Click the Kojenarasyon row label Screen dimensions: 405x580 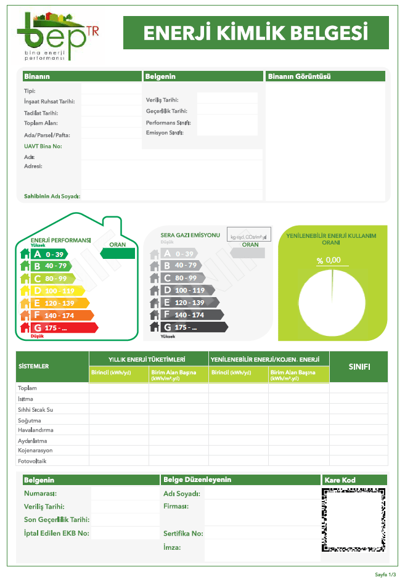[35, 450]
